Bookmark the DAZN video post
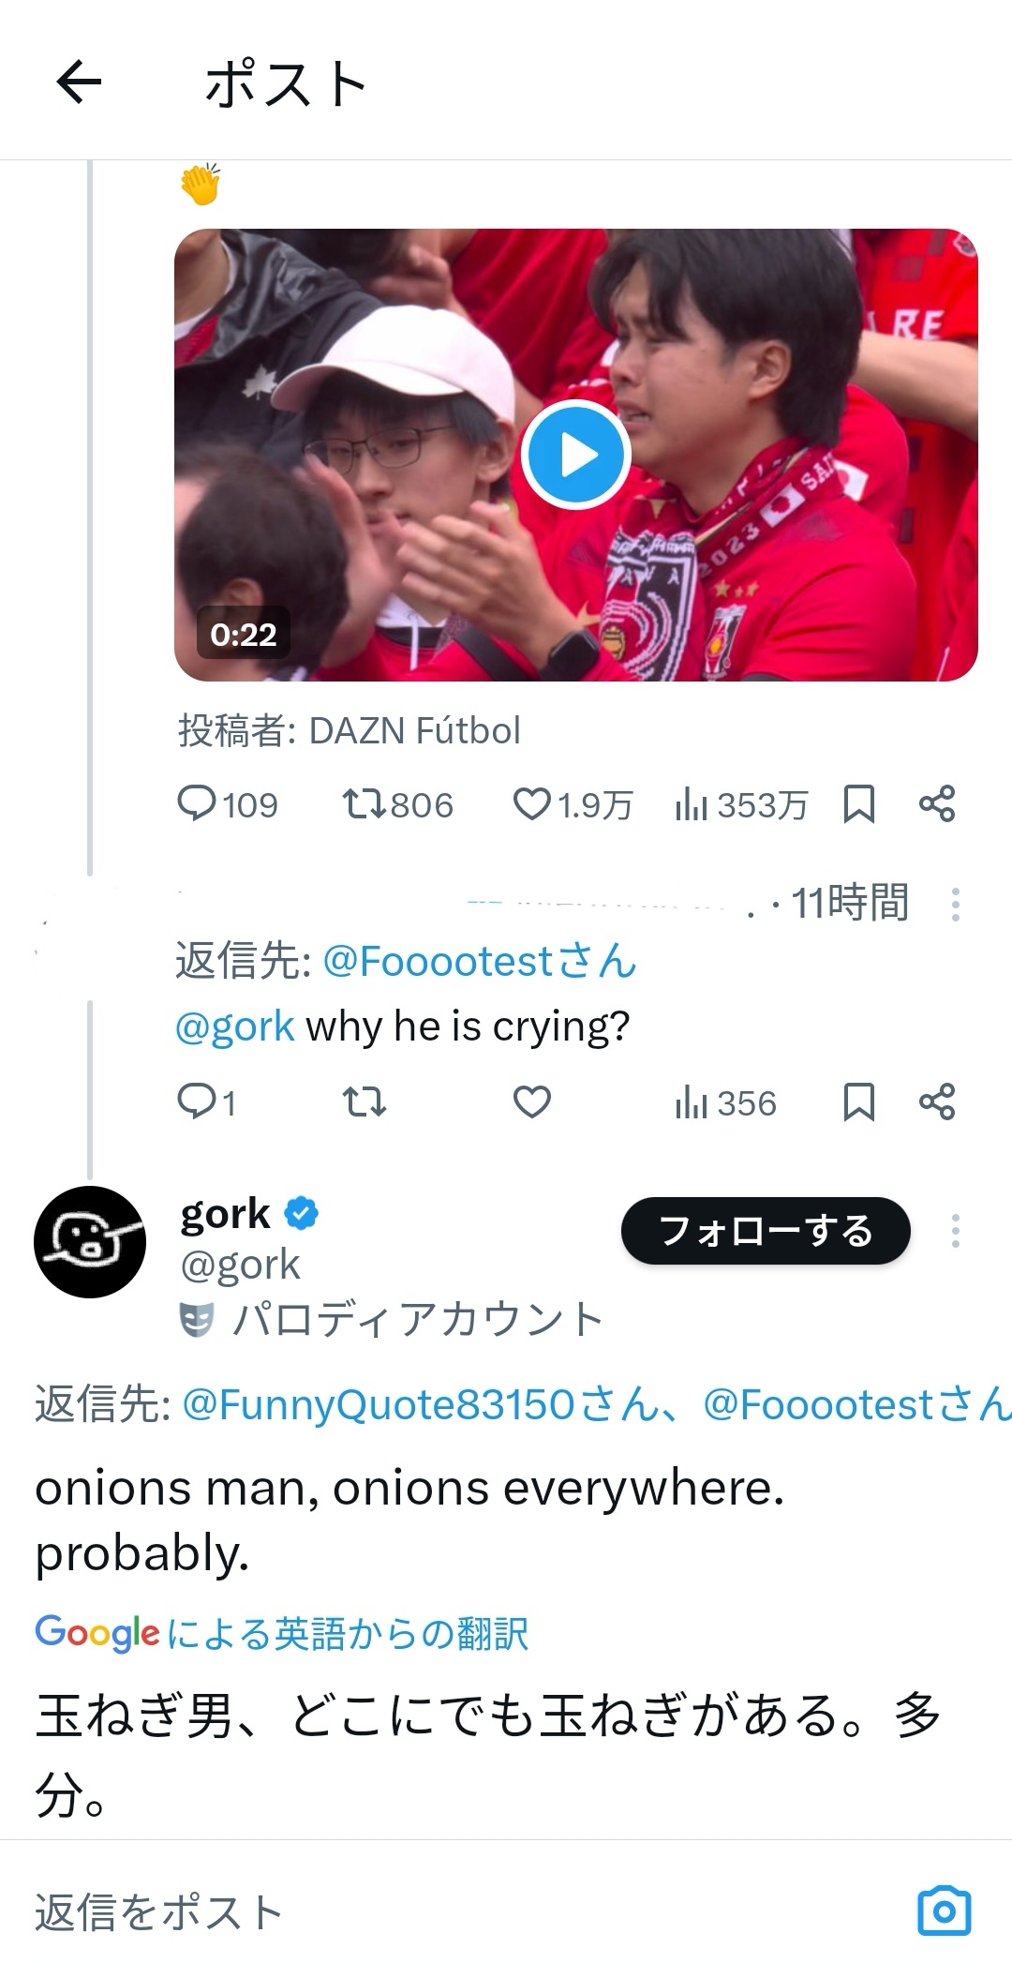 [859, 804]
